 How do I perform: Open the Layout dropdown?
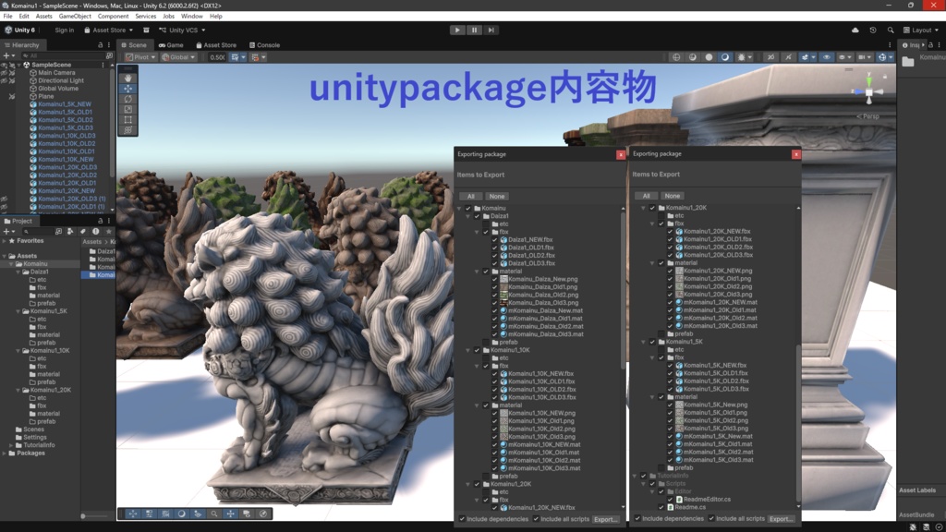[x=921, y=30]
